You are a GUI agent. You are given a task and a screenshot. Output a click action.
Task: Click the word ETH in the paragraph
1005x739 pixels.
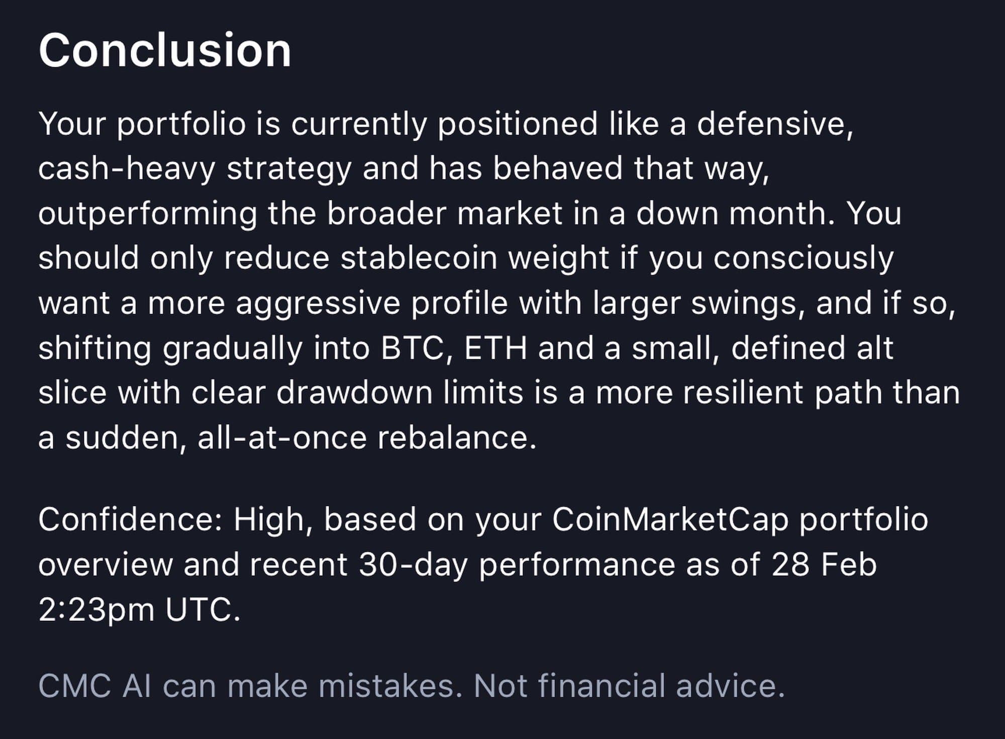pyautogui.click(x=495, y=348)
